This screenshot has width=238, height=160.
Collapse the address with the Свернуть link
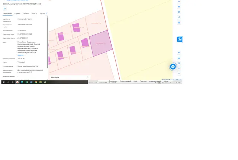coord(20,55)
